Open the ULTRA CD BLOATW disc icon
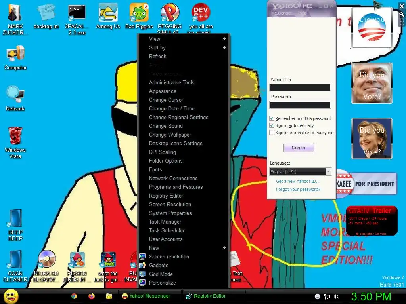Viewport: 406px width, 304px height. (46, 266)
